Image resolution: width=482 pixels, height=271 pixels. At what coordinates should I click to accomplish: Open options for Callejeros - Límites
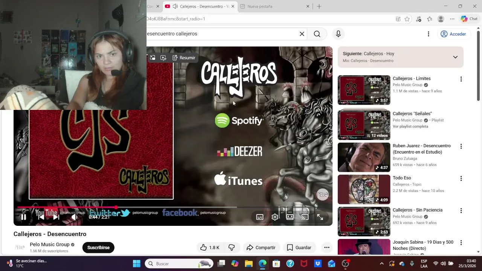pos(461,79)
